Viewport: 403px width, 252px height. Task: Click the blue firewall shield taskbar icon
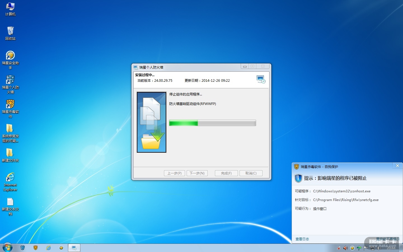click(23, 248)
